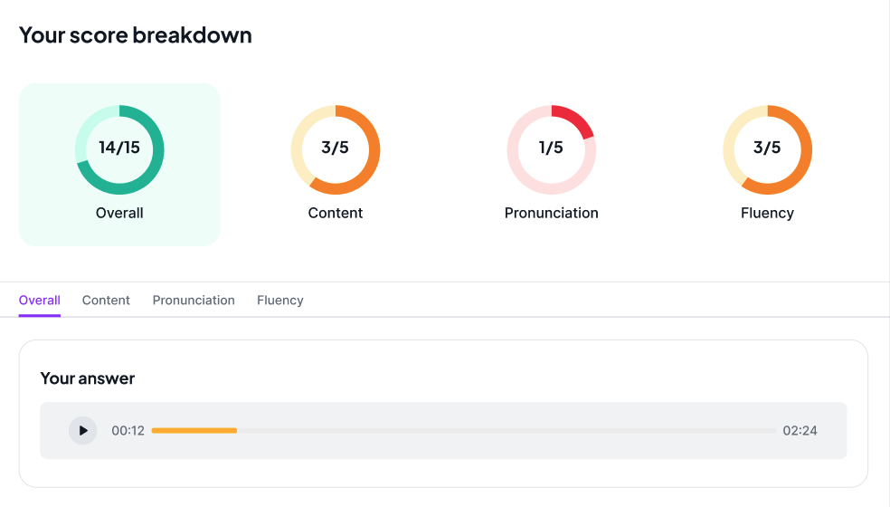890x507 pixels.
Task: Select the Overall label under the green chart
Action: (119, 214)
